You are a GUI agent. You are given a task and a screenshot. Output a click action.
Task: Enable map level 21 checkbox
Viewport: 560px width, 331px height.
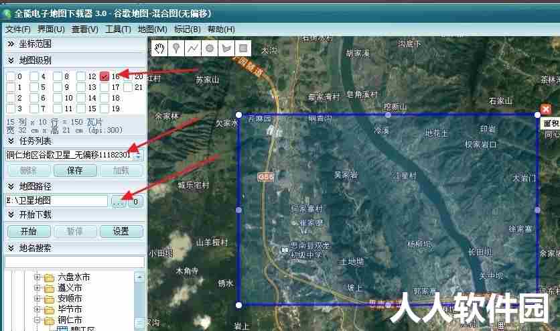coord(128,87)
